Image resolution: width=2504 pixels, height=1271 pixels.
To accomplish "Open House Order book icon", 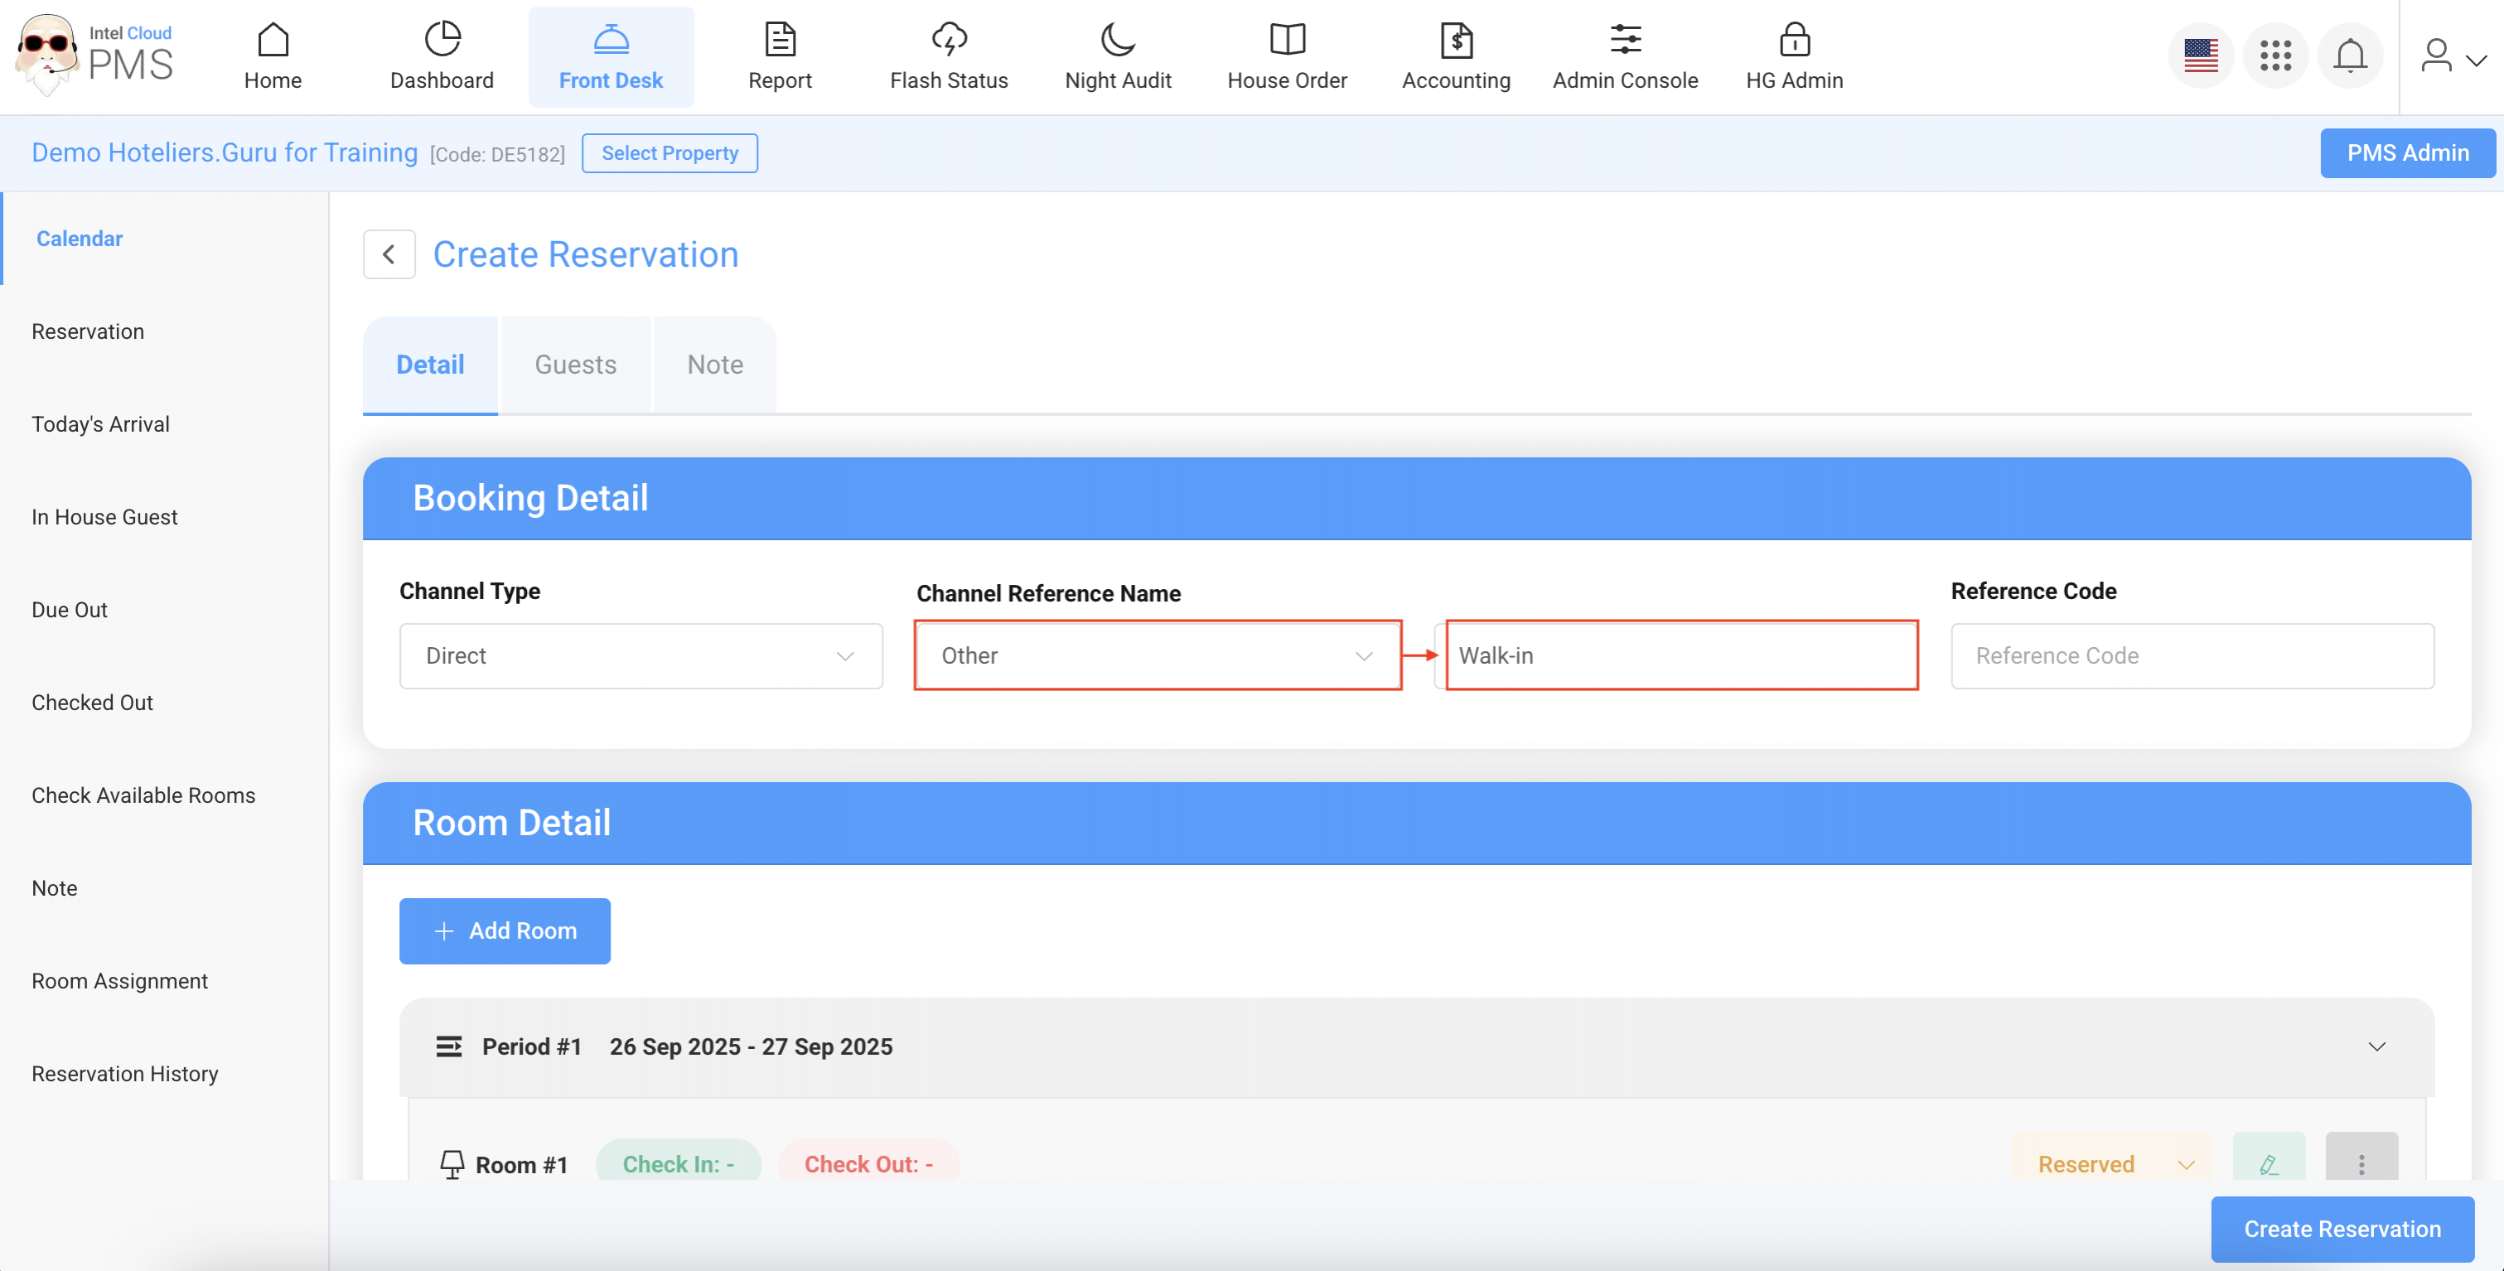I will (1286, 40).
